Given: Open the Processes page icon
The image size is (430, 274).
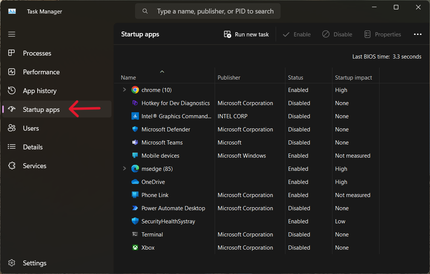Looking at the screenshot, I should (12, 53).
